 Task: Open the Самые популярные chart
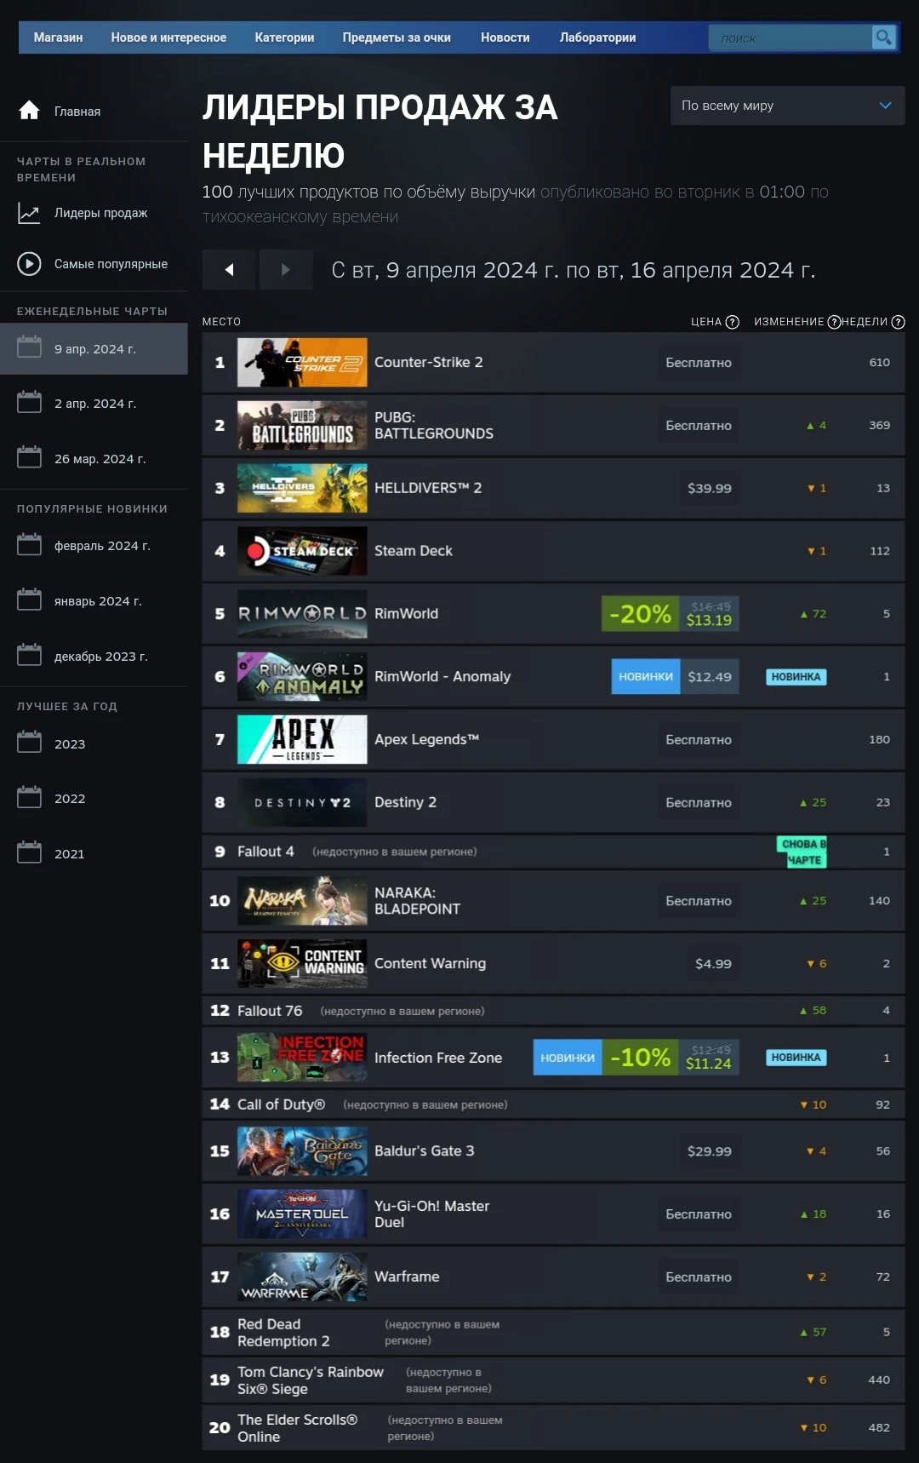pyautogui.click(x=111, y=264)
